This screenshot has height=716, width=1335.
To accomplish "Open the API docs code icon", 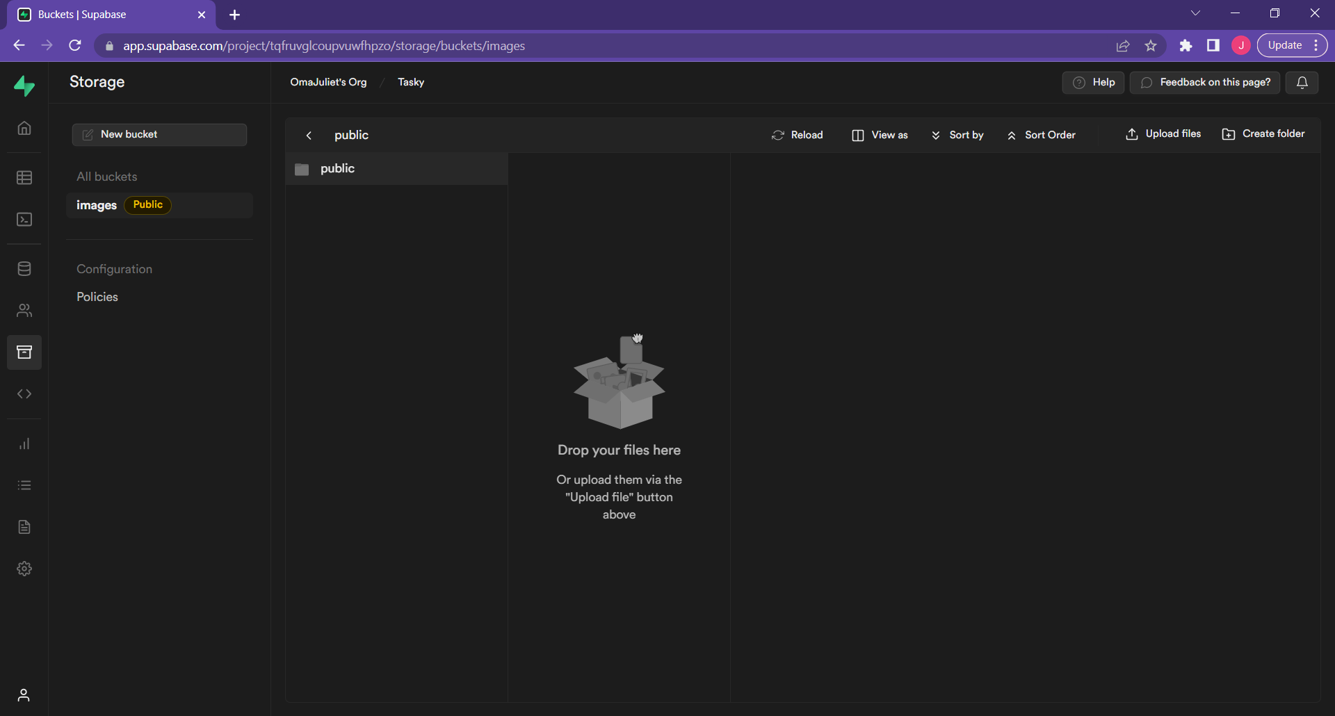I will [x=24, y=394].
